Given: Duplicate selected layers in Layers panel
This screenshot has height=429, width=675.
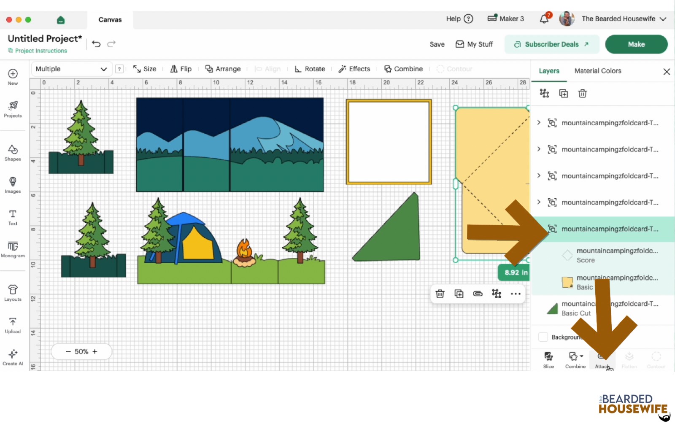Looking at the screenshot, I should (x=564, y=94).
